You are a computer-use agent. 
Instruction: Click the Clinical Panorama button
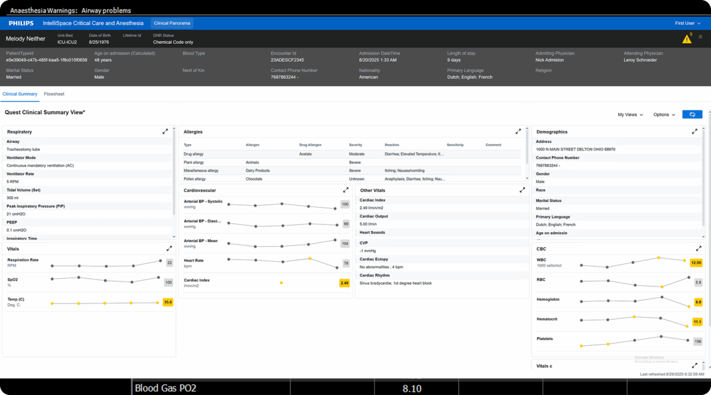[172, 23]
